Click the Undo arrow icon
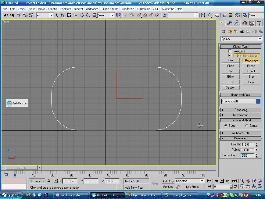265x199 pixels. tap(6, 15)
